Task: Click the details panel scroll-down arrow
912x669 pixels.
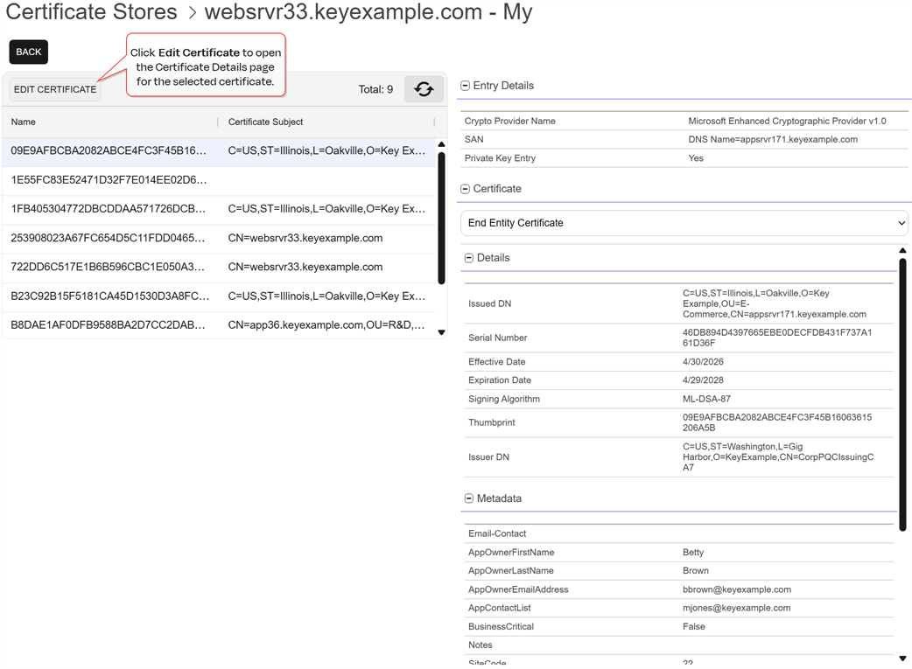Action: pos(902,659)
